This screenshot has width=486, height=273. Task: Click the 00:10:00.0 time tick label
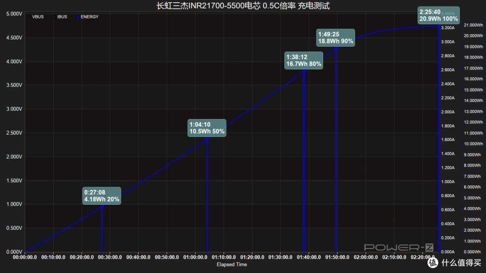(x=53, y=257)
